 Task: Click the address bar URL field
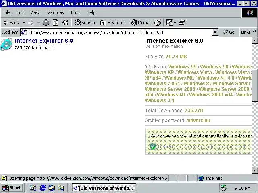[x=120, y=32]
